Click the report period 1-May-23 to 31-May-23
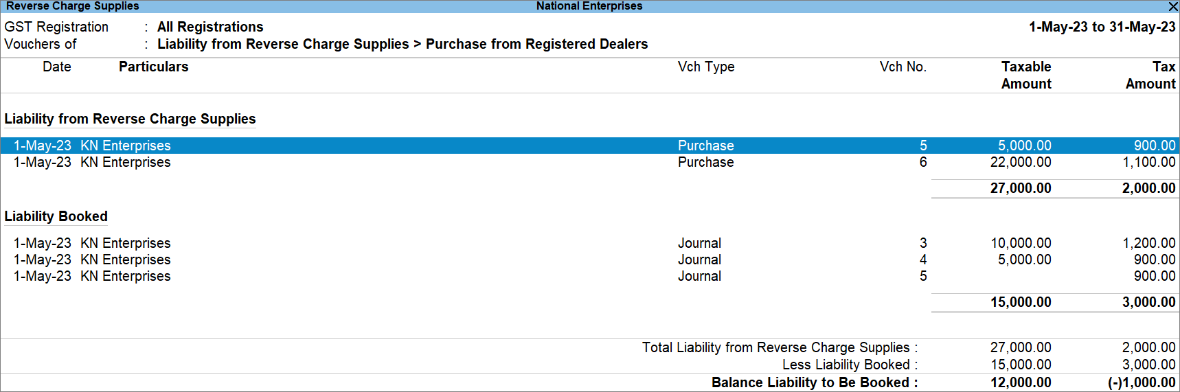This screenshot has width=1180, height=392. click(x=1102, y=27)
